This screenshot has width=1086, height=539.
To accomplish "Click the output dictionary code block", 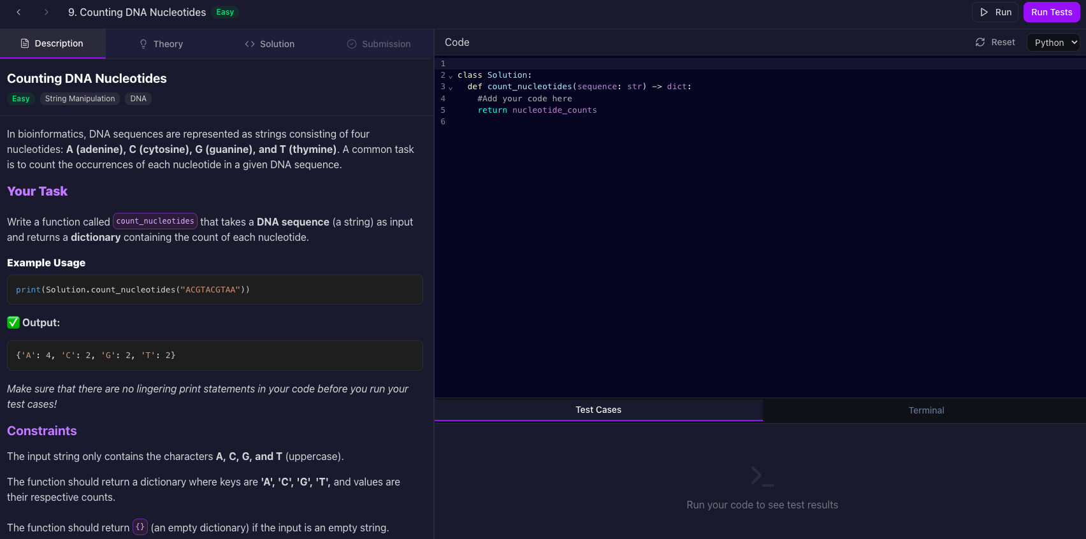I will pos(215,356).
